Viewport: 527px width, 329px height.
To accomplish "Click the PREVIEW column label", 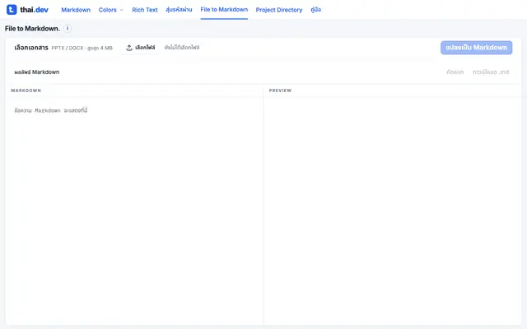I will coord(280,90).
